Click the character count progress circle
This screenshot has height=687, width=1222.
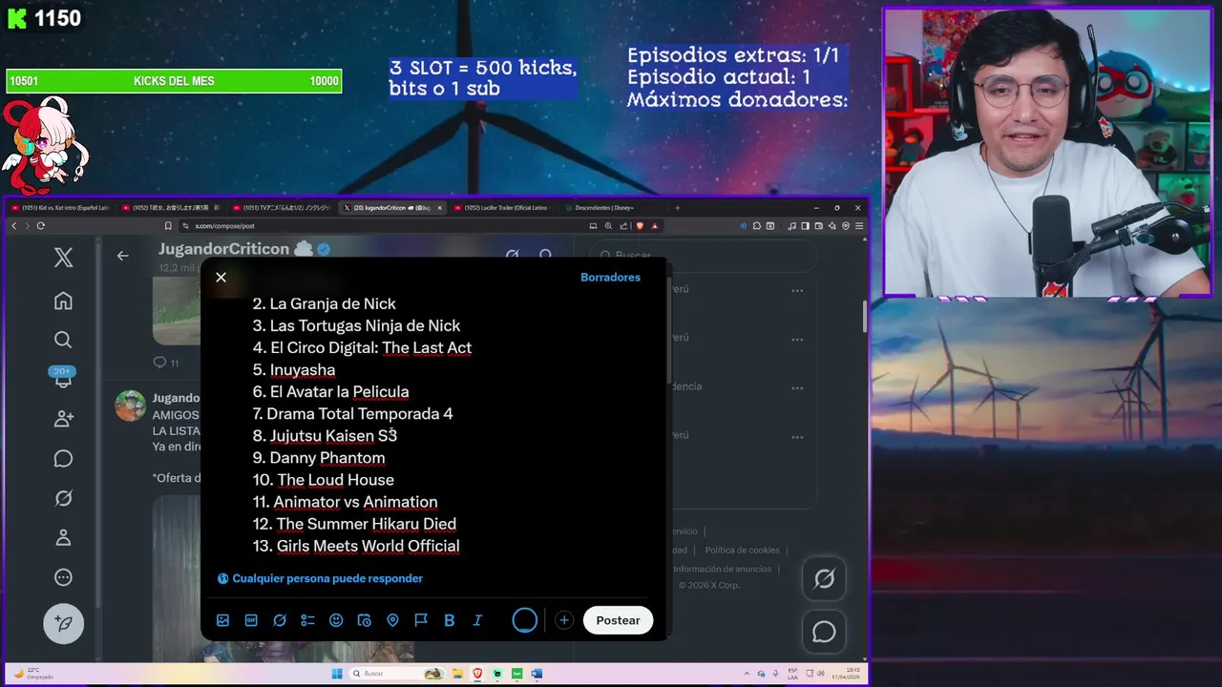coord(525,620)
